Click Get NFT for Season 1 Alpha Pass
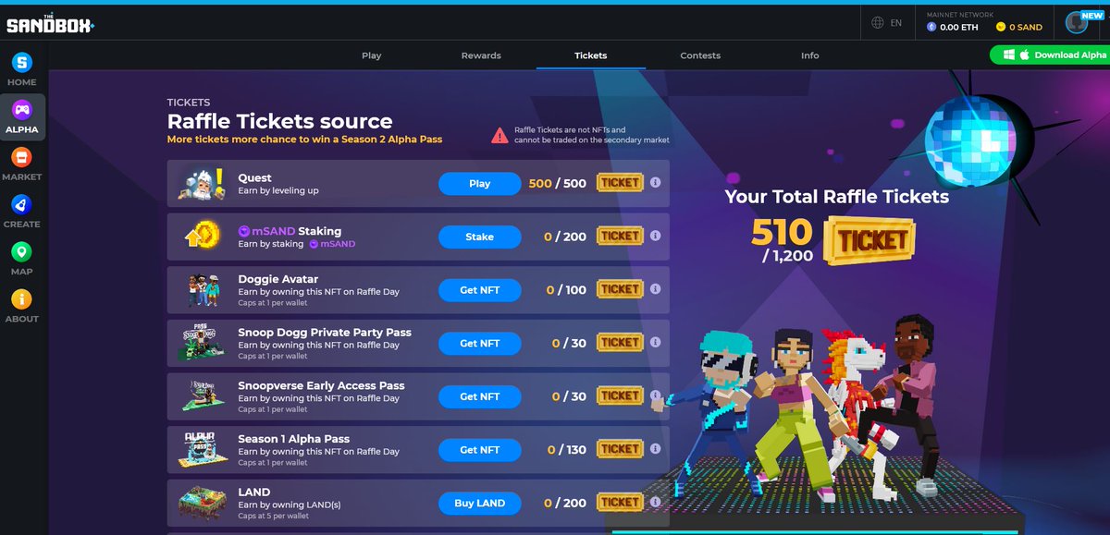The height and width of the screenshot is (535, 1110). [480, 450]
